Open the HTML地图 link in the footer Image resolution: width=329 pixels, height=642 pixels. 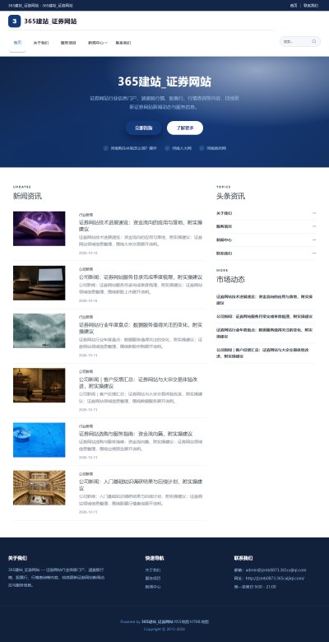tap(199, 621)
